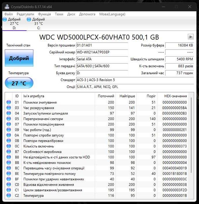Click status orb for attribute 01
The width and height of the screenshot is (199, 204).
[x=9, y=102]
